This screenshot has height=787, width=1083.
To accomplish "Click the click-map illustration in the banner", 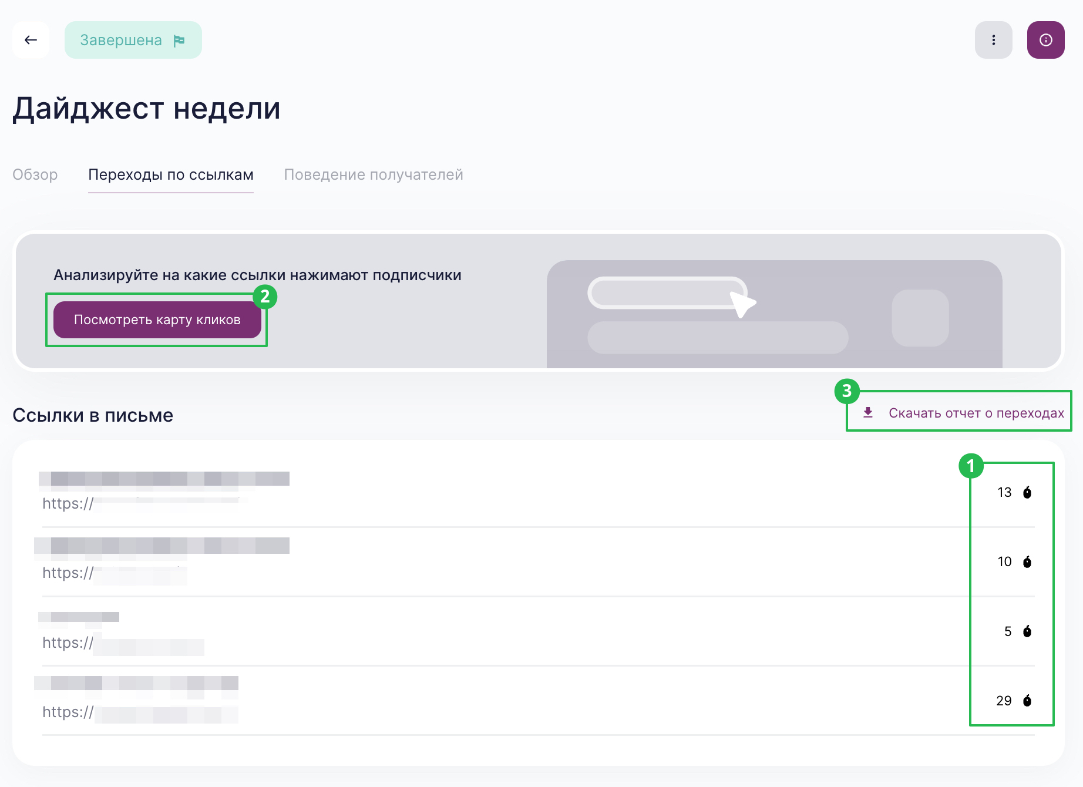I will (774, 314).
